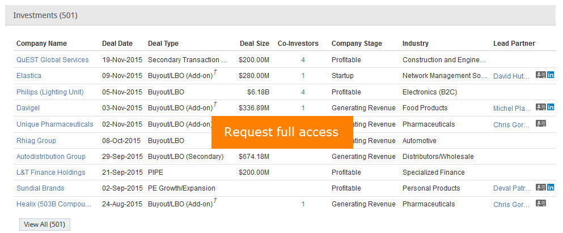This screenshot has height=233, width=563.
Task: Click Automotive industry cell
Action: pyautogui.click(x=420, y=140)
